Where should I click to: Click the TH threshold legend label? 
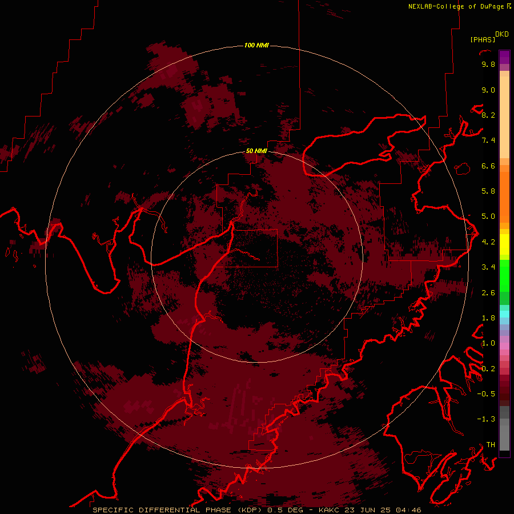491,445
